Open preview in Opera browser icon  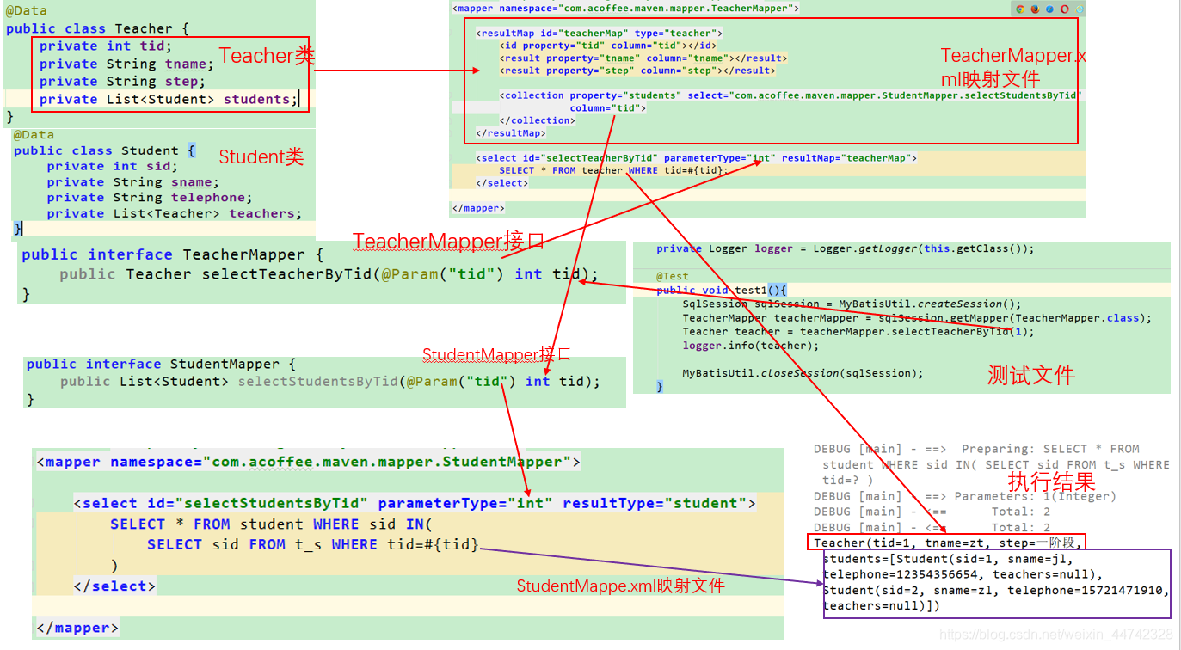(x=1064, y=9)
